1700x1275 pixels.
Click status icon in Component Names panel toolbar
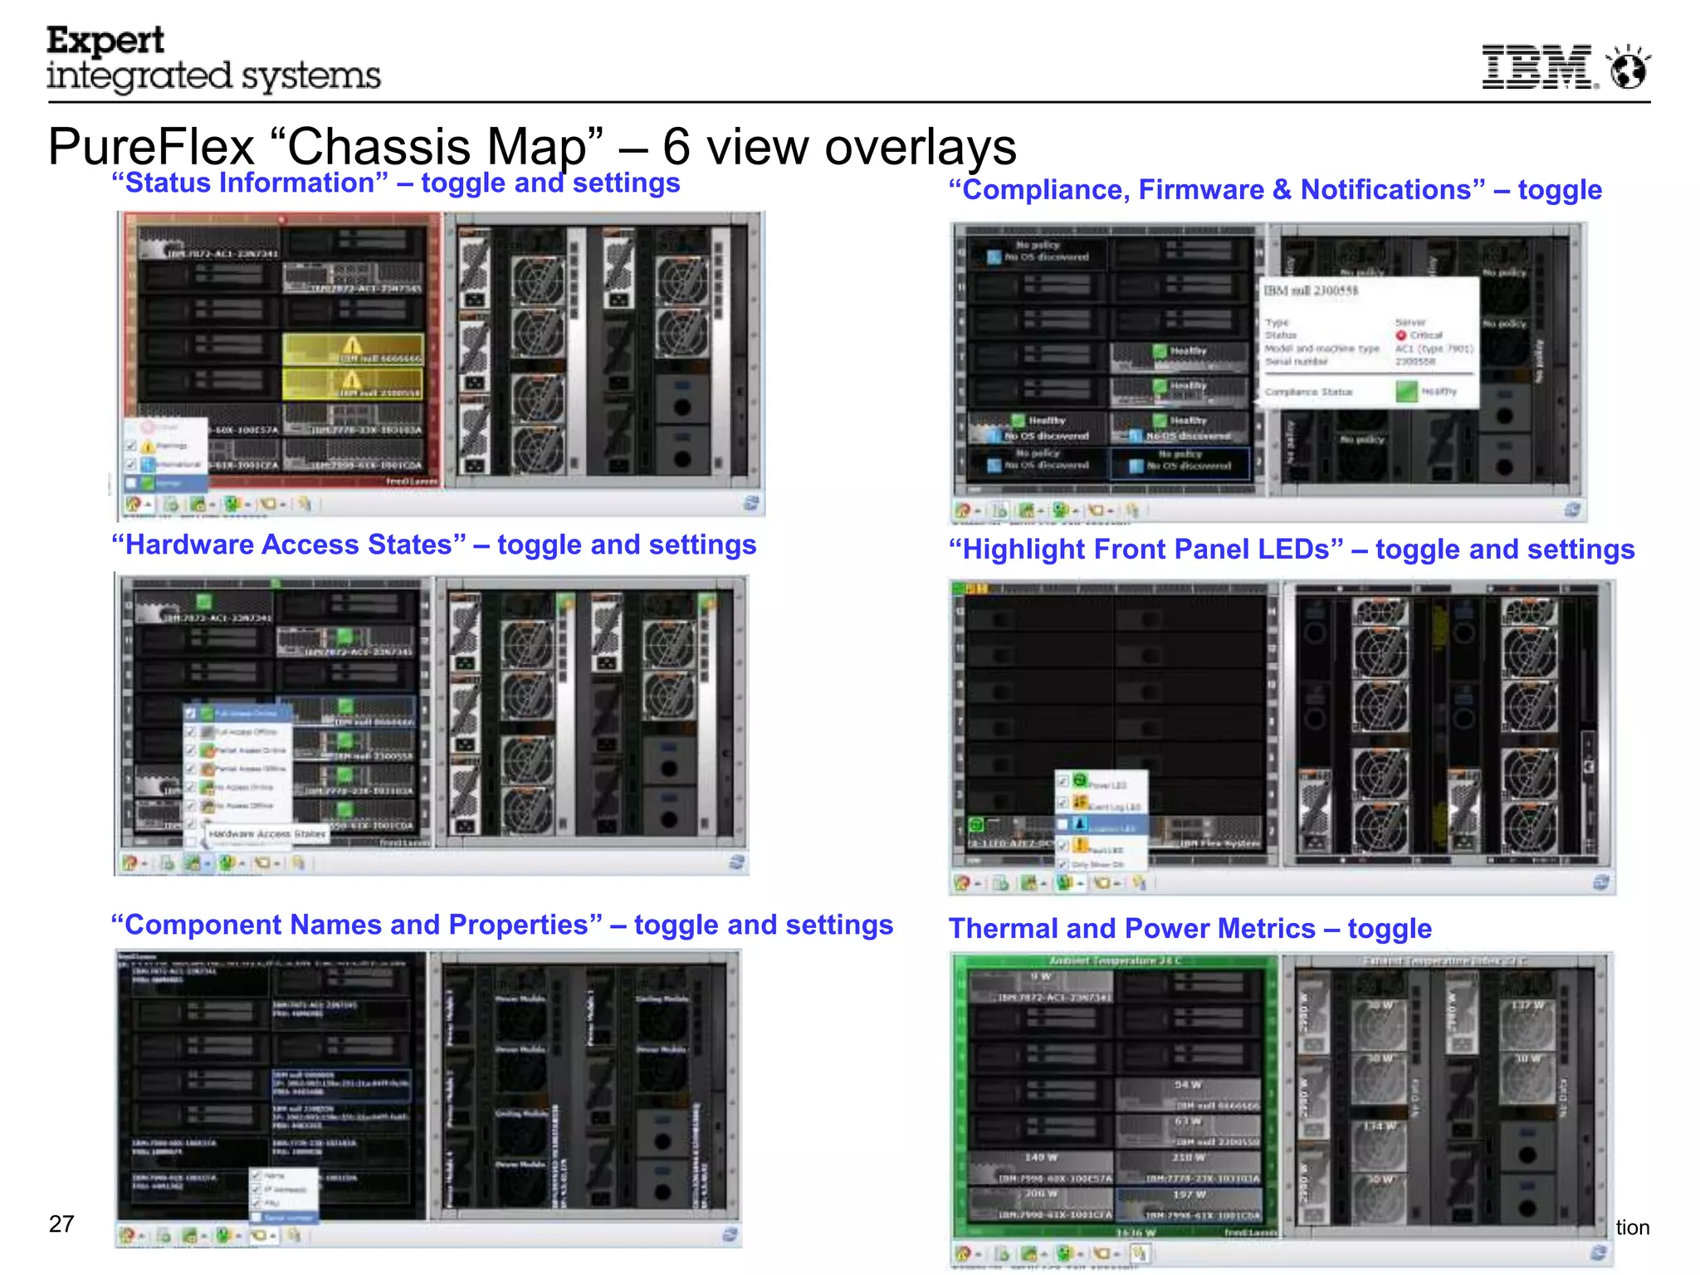[x=126, y=1235]
